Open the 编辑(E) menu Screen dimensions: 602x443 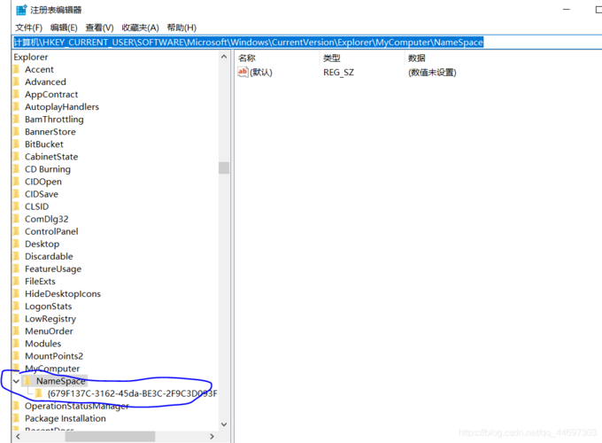(x=64, y=27)
